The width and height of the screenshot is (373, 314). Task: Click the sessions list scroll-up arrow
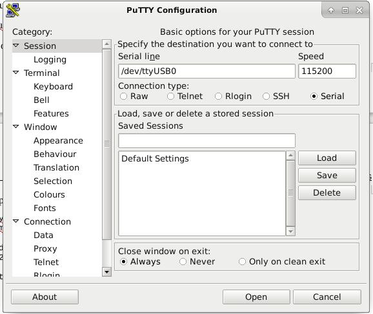[x=290, y=156]
